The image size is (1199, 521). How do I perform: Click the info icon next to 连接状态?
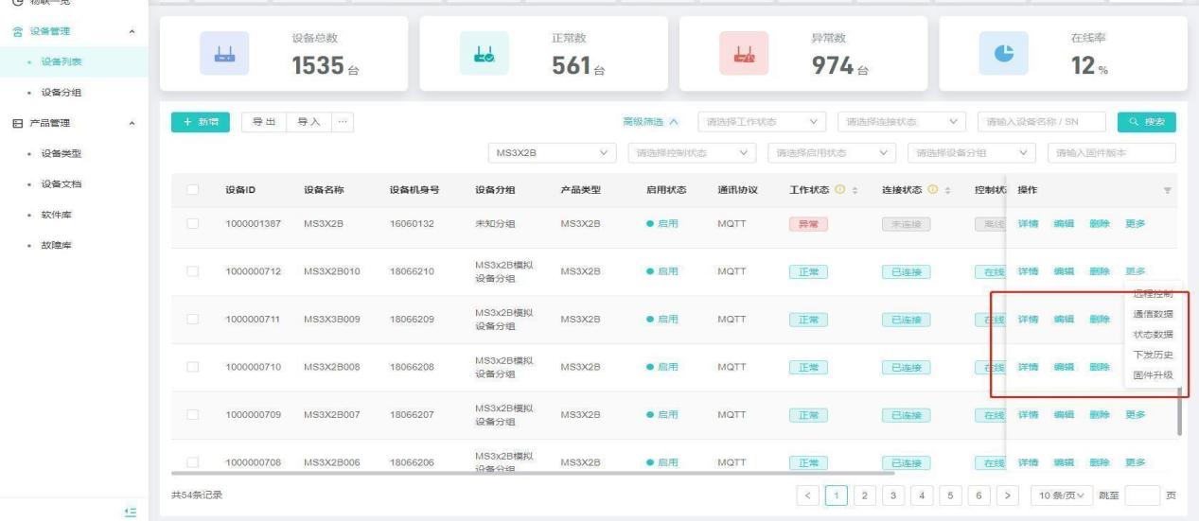click(931, 191)
